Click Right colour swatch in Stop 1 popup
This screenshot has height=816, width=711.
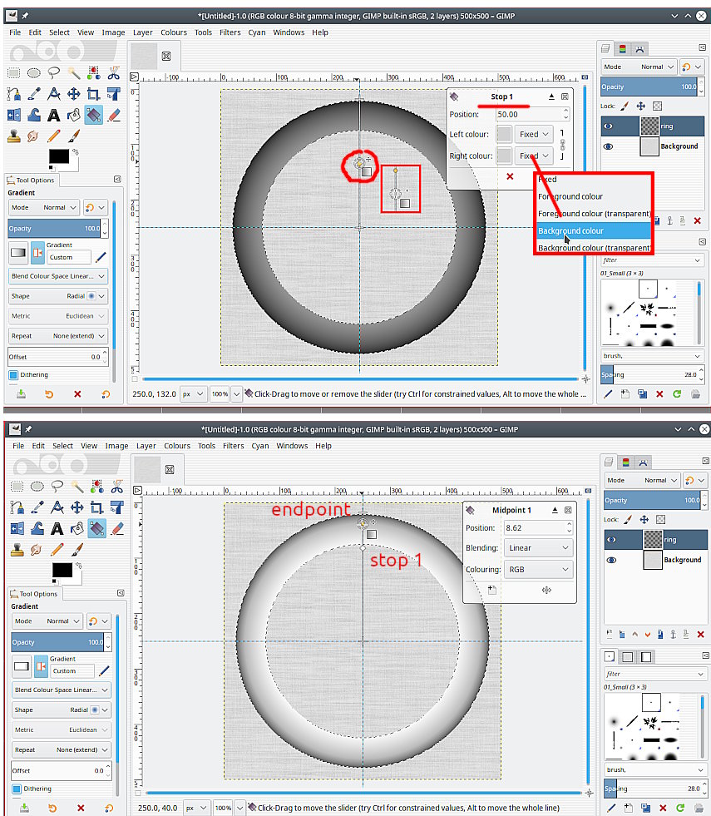click(503, 156)
